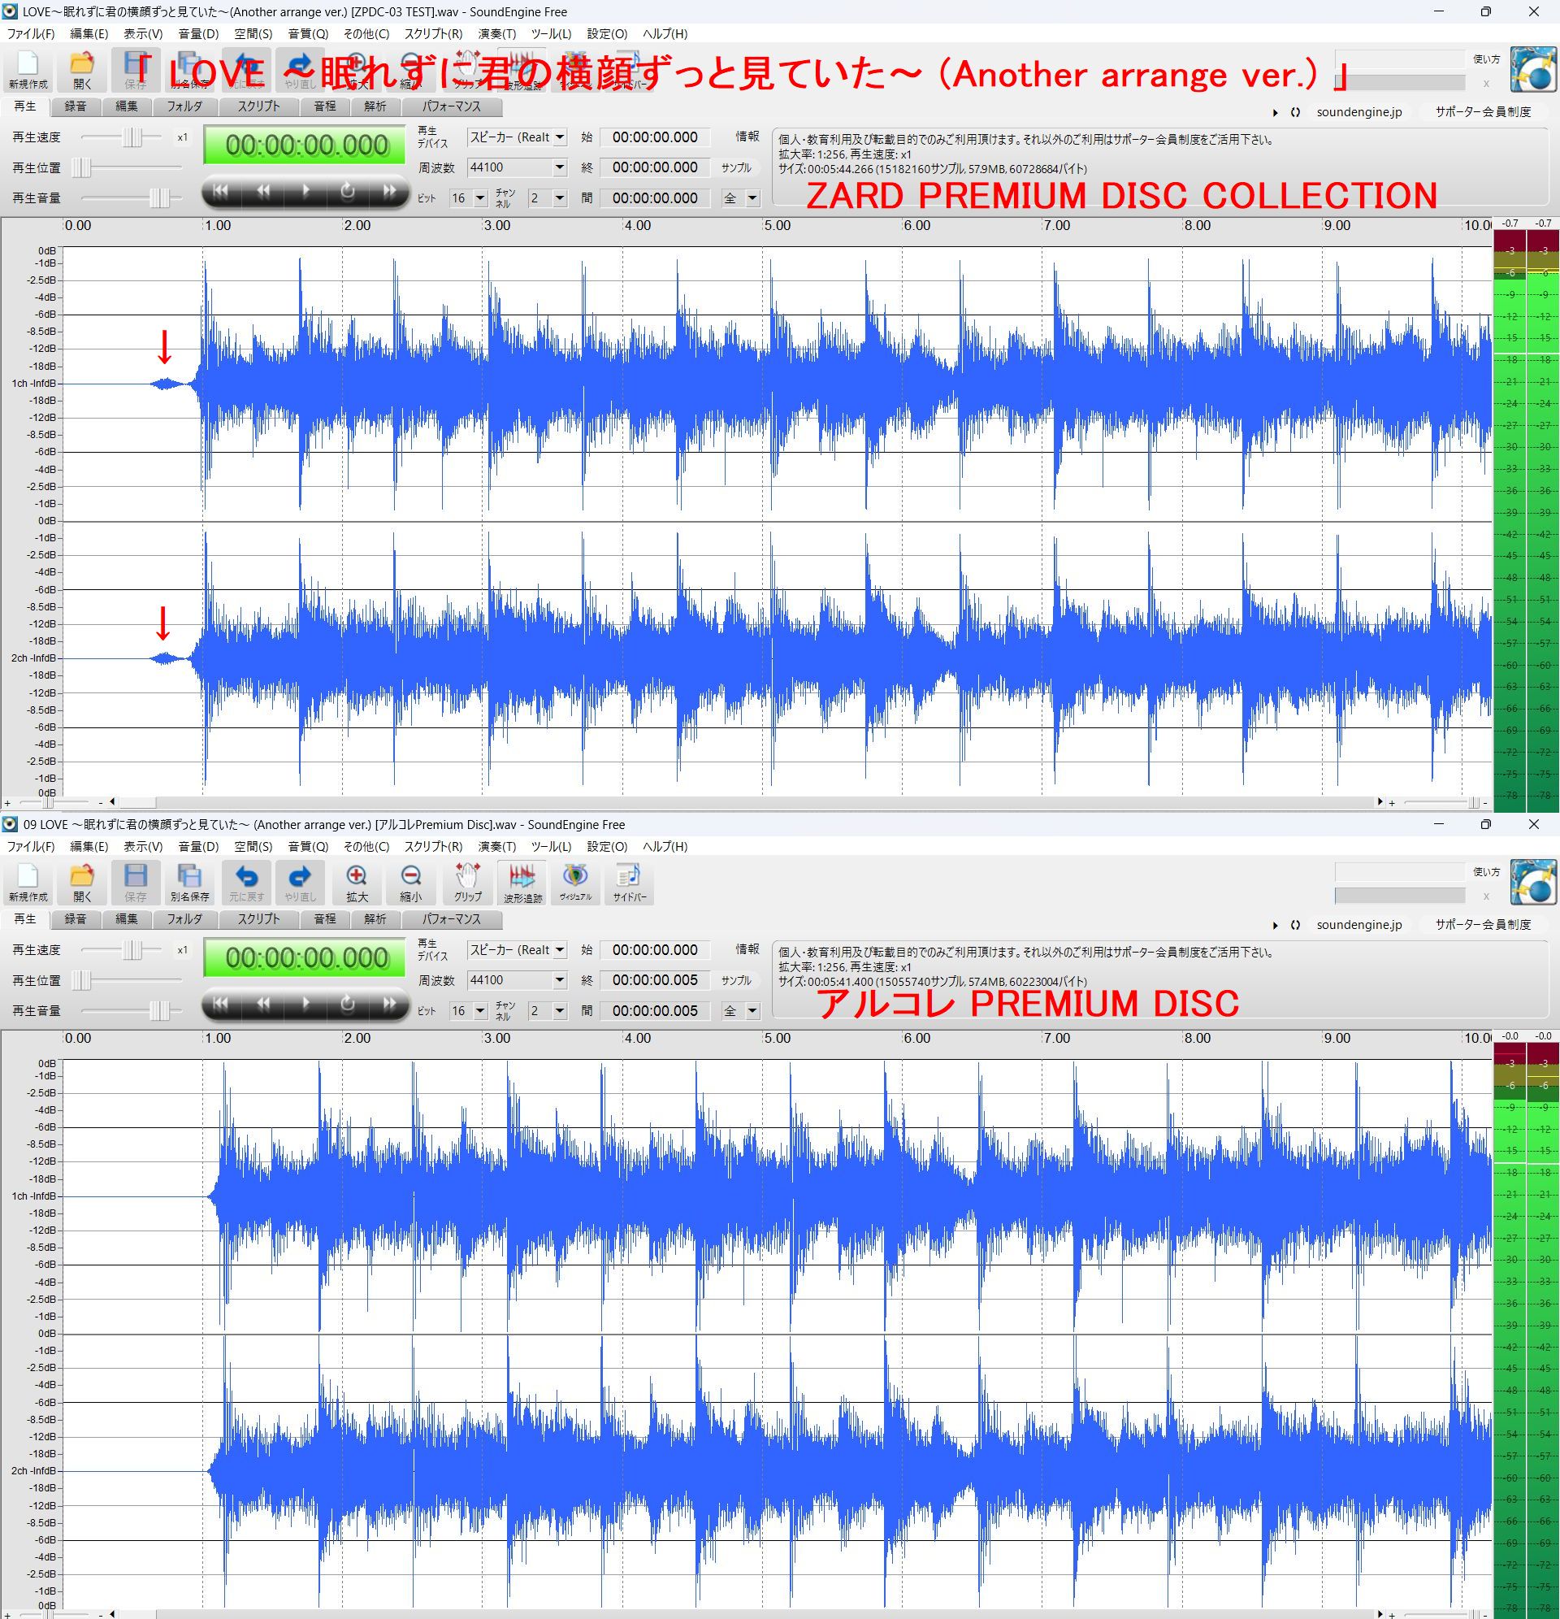The height and width of the screenshot is (1619, 1560).
Task: Click 開く folder icon in ZPDC-03 TEST window
Action: [83, 69]
